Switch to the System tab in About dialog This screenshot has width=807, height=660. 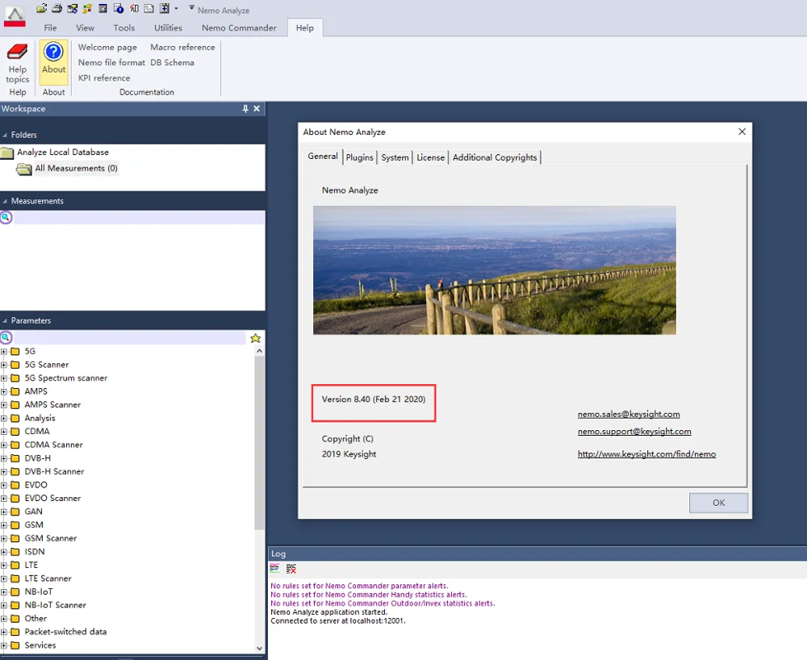pyautogui.click(x=395, y=157)
